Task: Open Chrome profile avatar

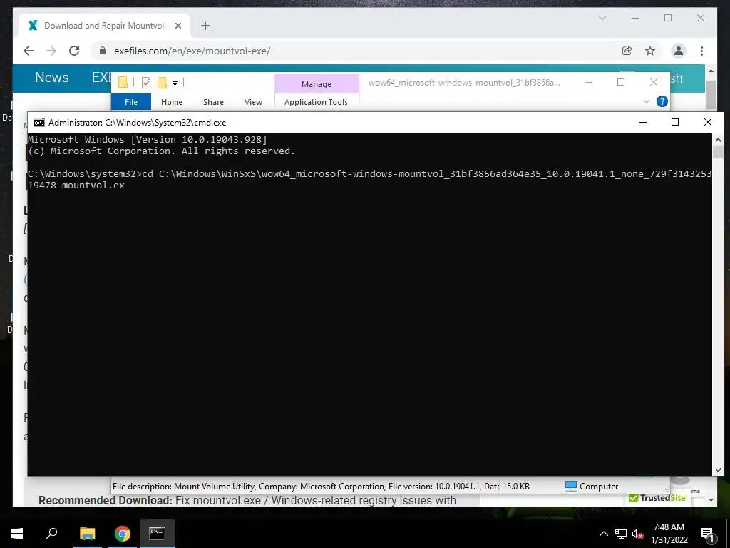Action: (x=679, y=51)
